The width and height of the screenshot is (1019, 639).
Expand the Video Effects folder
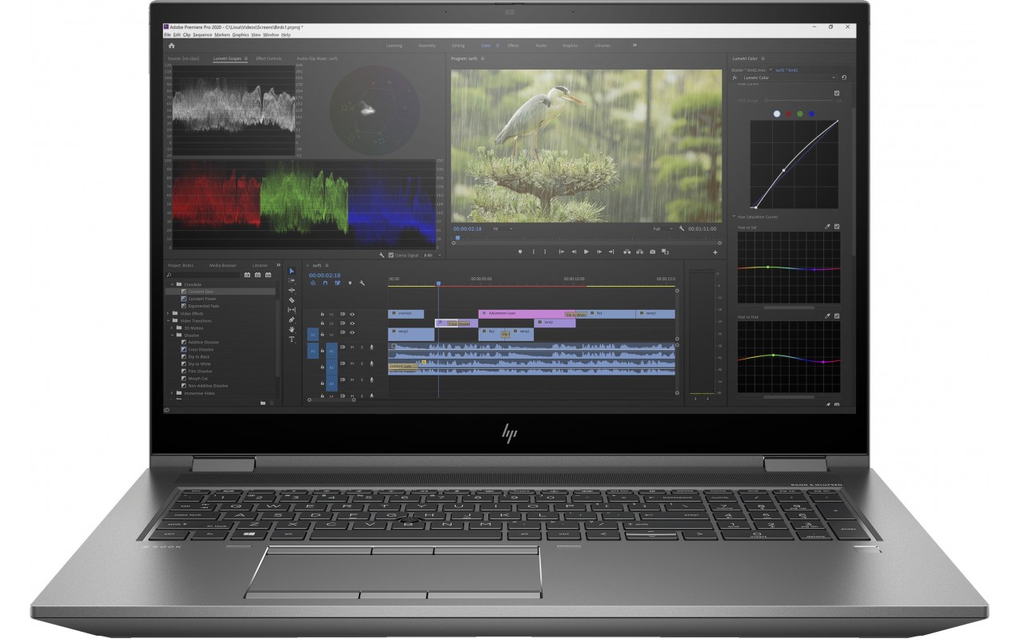coord(169,313)
